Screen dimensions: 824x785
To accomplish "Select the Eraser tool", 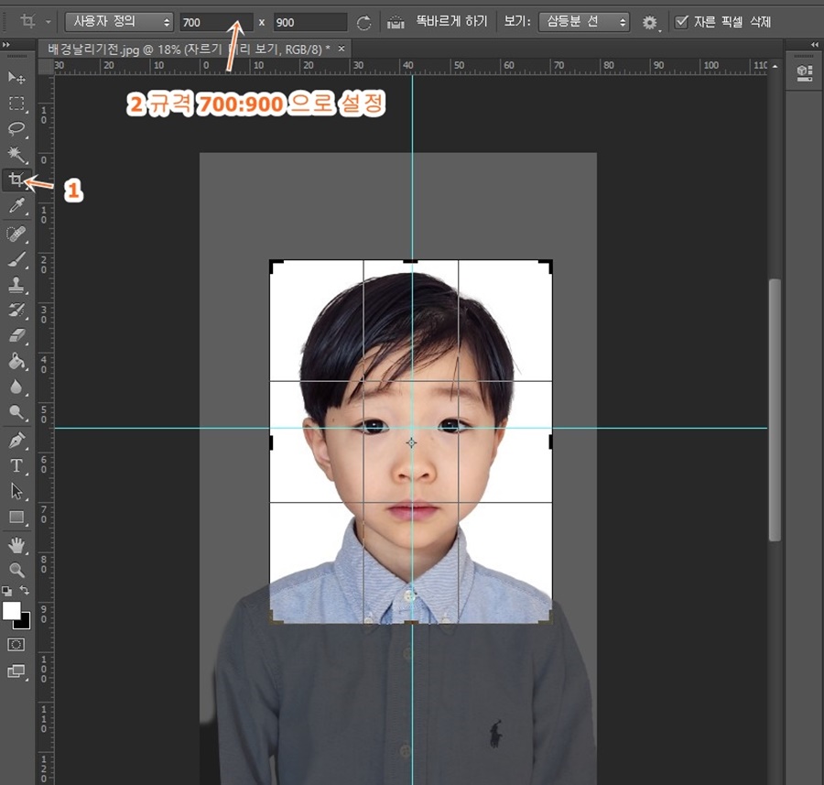I will click(16, 336).
